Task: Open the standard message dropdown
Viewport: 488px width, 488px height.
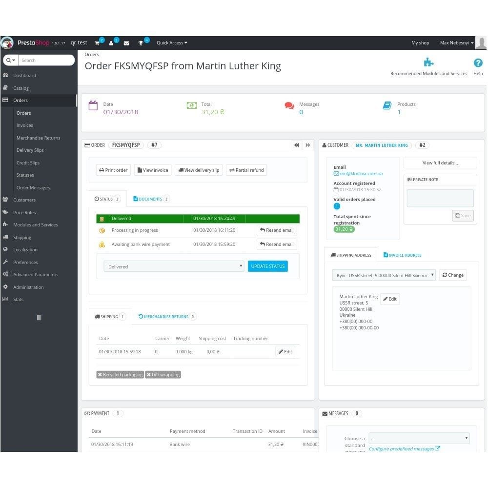Action: (x=419, y=438)
